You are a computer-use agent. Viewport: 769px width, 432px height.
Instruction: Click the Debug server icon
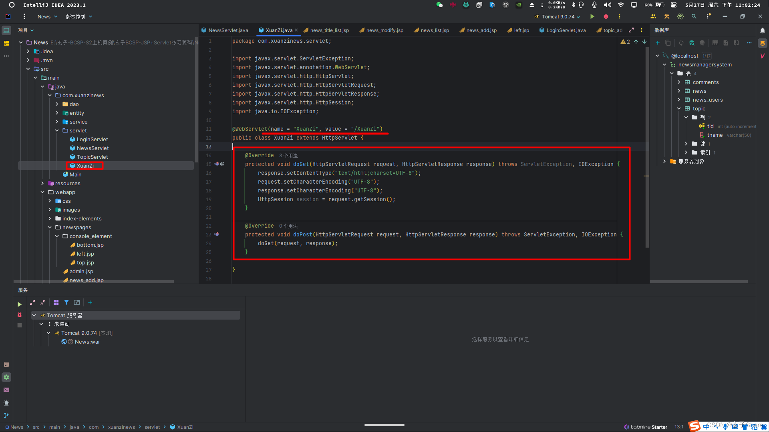[606, 16]
